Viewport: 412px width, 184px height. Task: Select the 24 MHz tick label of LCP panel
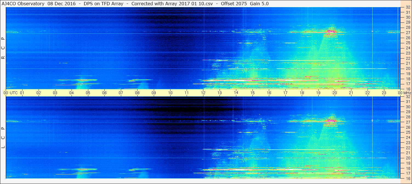[x=408, y=137]
